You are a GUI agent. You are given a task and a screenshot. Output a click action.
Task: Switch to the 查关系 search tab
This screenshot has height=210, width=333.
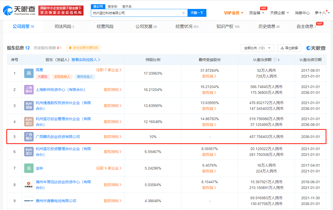coord(127,6)
